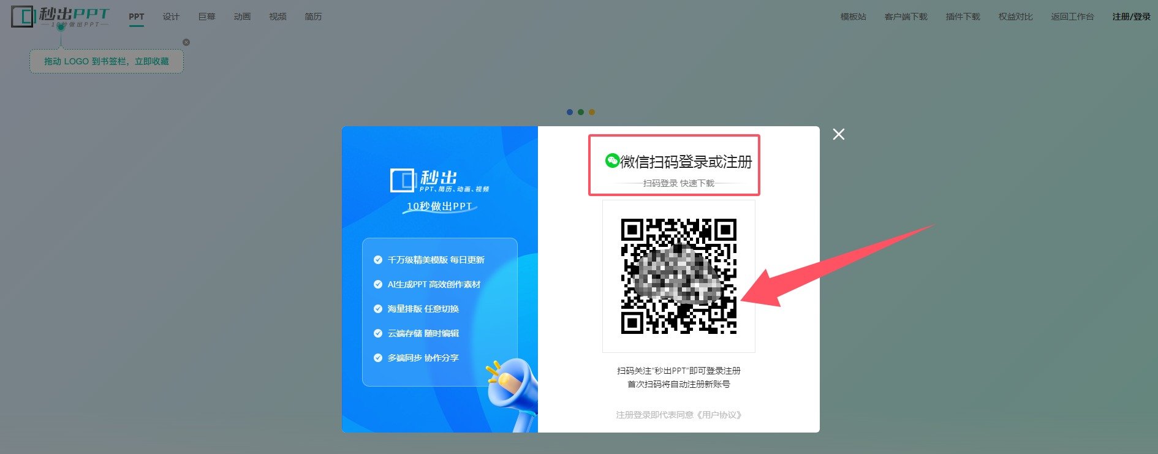
Task: Click 返回工作台 link
Action: click(x=1073, y=17)
